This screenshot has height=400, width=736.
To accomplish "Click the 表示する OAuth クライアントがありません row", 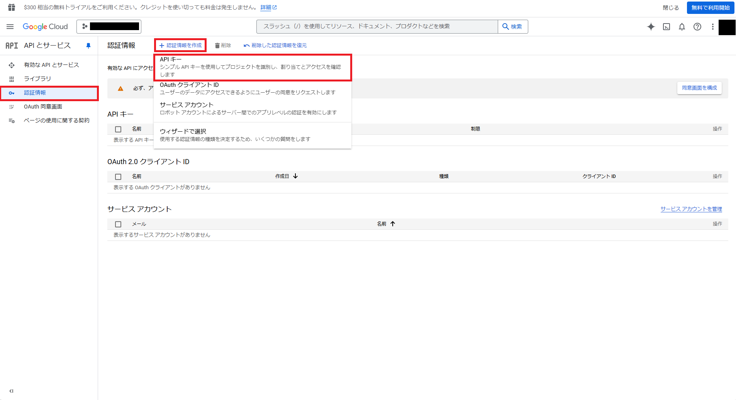I will [418, 188].
